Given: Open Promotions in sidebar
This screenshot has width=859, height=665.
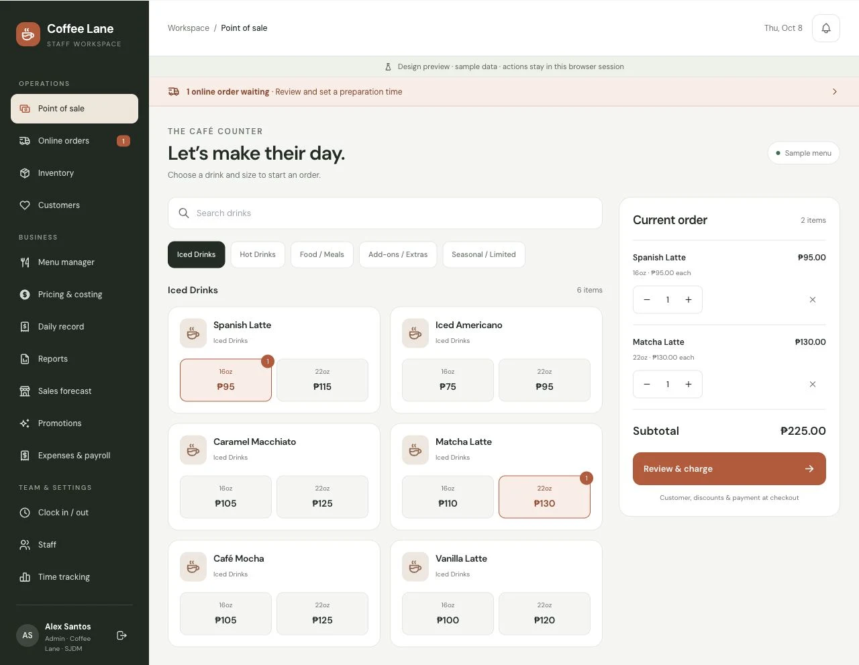Looking at the screenshot, I should click(x=74, y=423).
